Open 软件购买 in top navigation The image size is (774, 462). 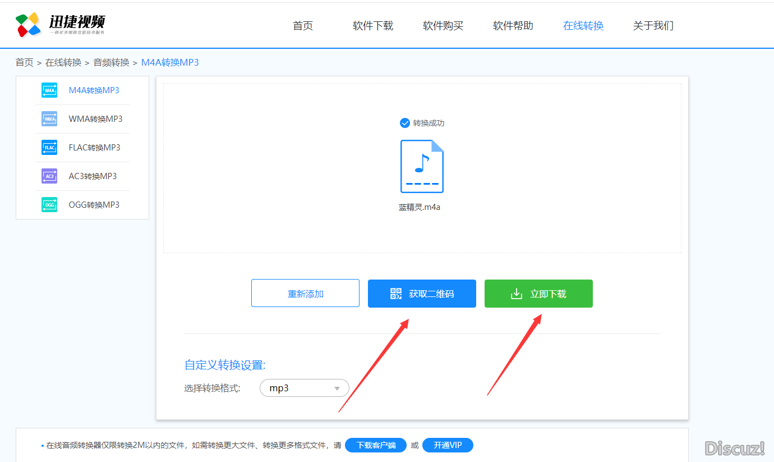click(x=443, y=25)
